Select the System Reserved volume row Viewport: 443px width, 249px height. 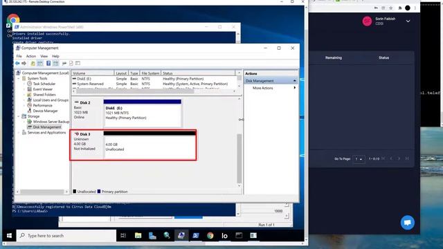(154, 84)
